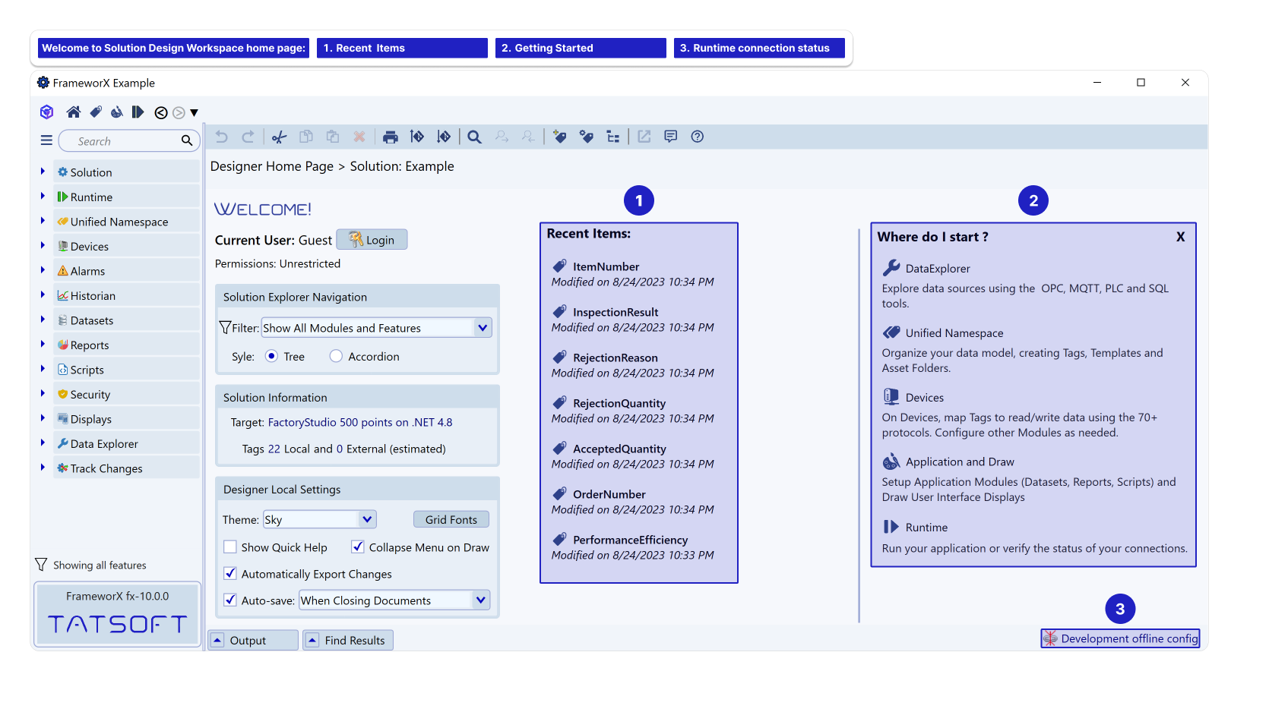The width and height of the screenshot is (1269, 712).
Task: Click the magnifier Find icon in toolbar
Action: (x=474, y=137)
